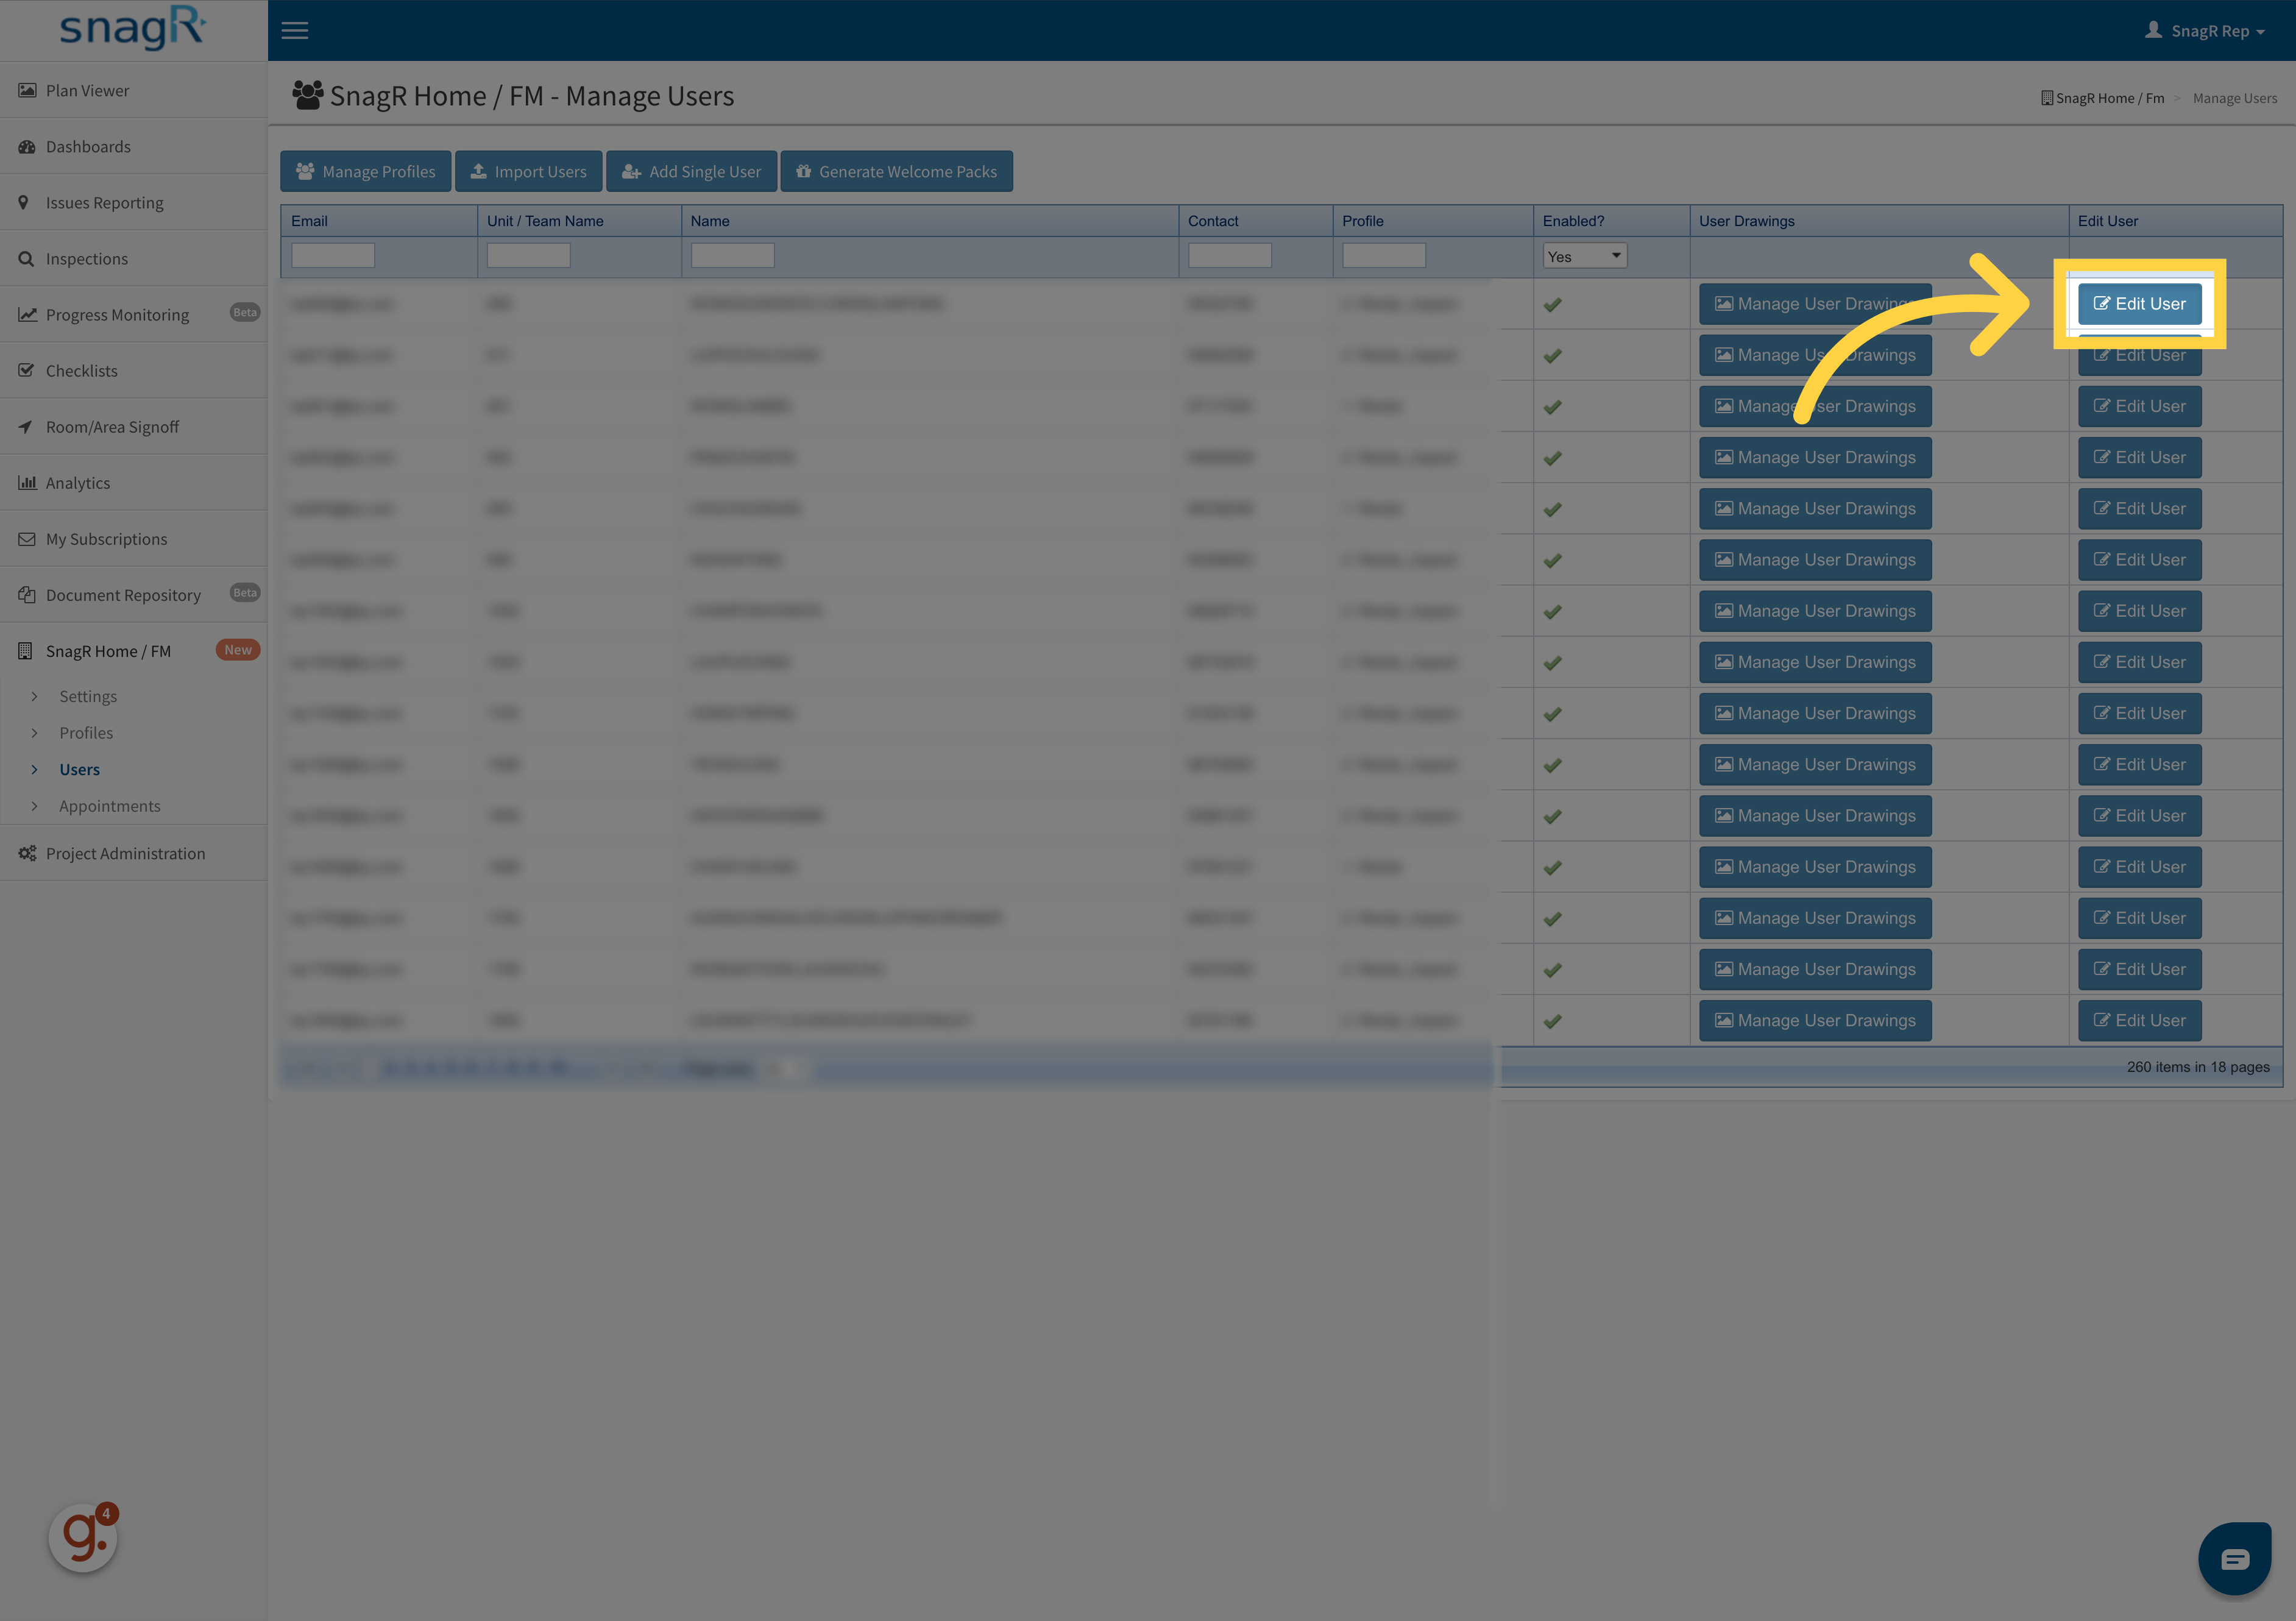This screenshot has width=2296, height=1621.
Task: Select Users in the sidebar submenu
Action: point(79,769)
